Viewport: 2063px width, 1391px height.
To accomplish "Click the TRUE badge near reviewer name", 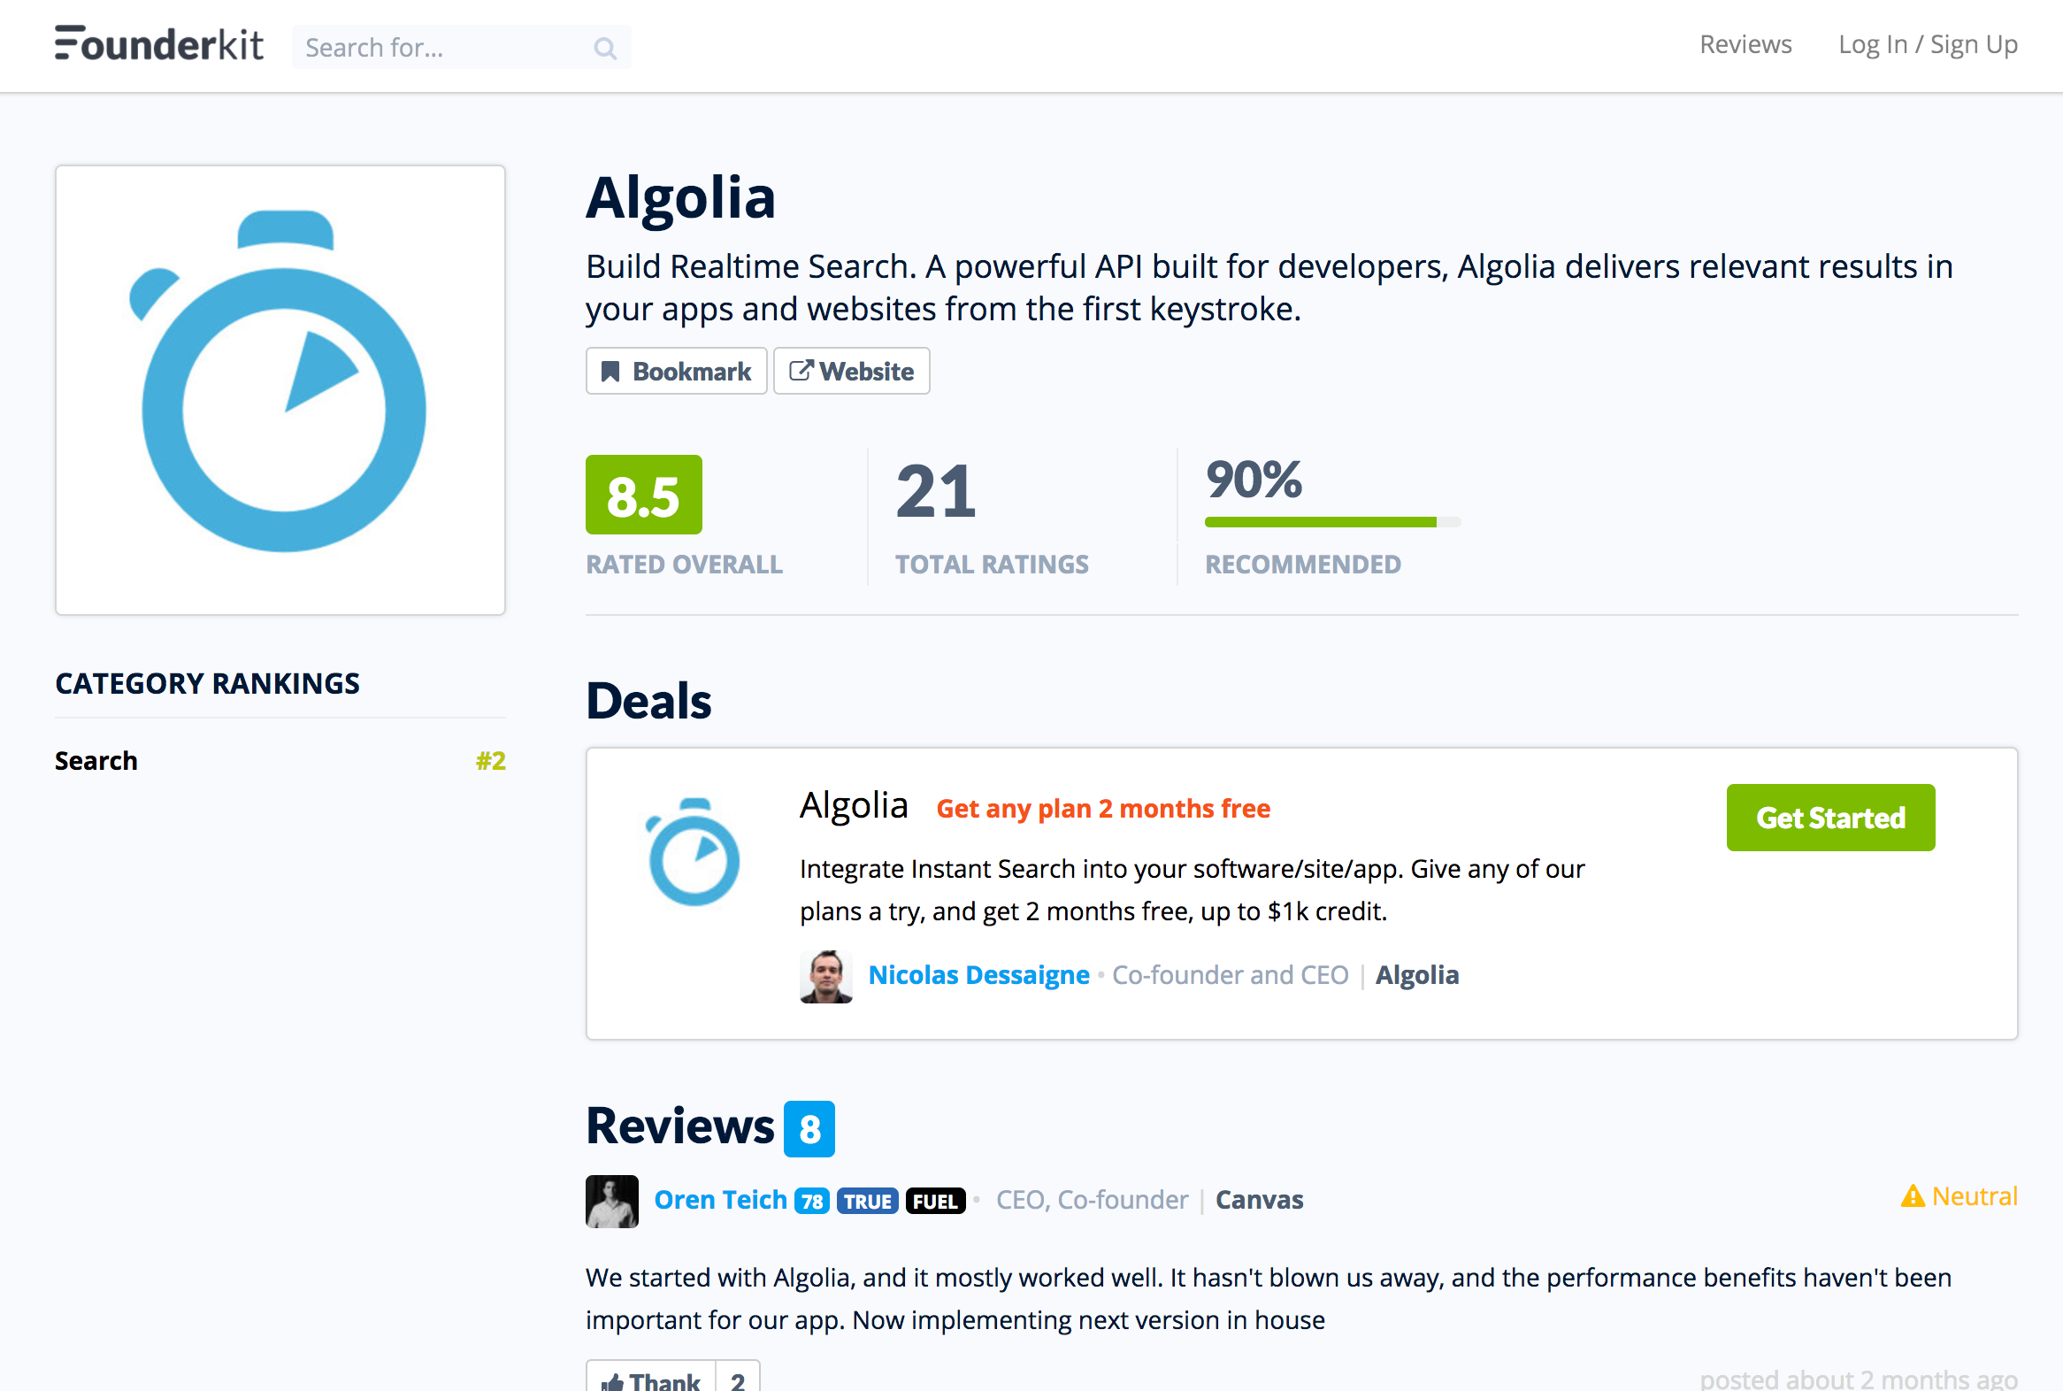I will click(x=867, y=1200).
